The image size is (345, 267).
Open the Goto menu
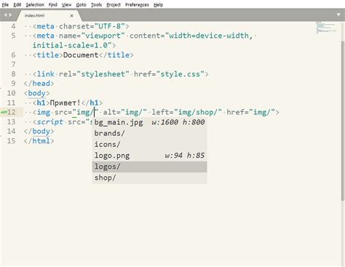(x=81, y=4)
